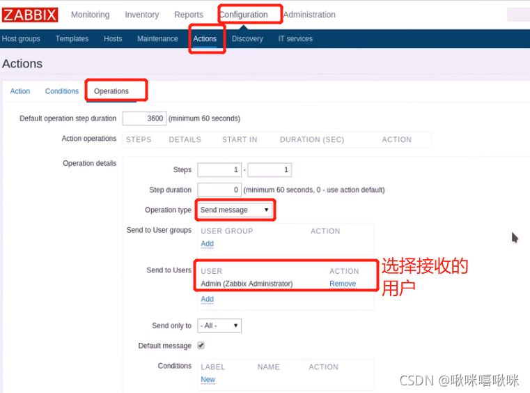This screenshot has height=393, width=530.
Task: Click New under Conditions
Action: 208,380
